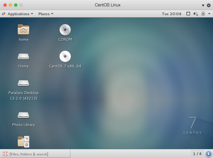Open the Photo Library drive icon
213x158 pixels.
point(23,115)
